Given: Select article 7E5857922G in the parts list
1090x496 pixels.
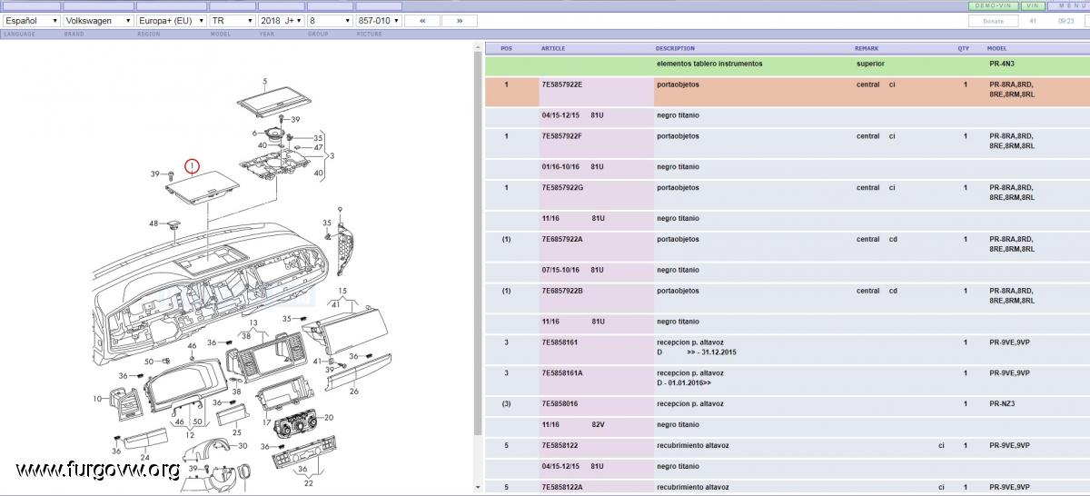Looking at the screenshot, I should [562, 188].
